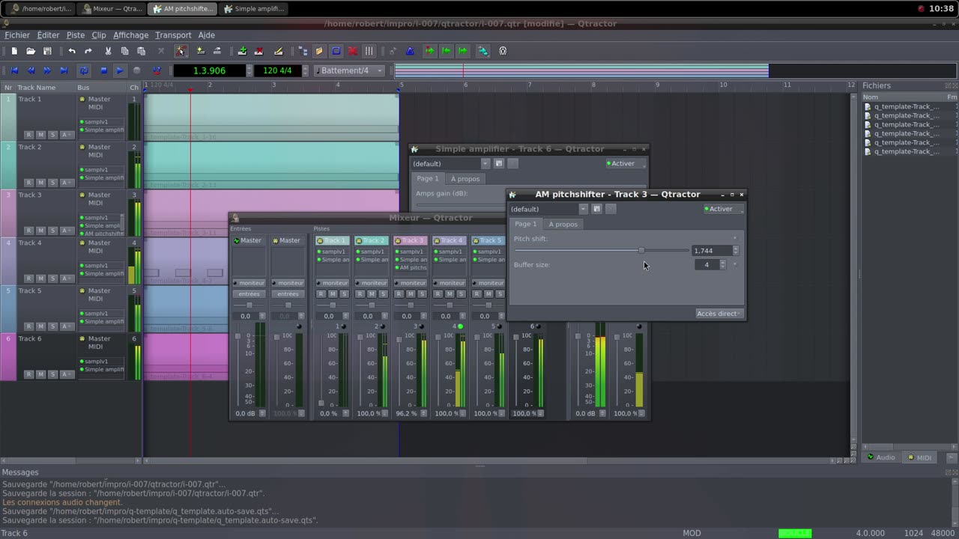Open track properties pencil icon
Viewport: 959px width, 539px height.
coord(278,51)
